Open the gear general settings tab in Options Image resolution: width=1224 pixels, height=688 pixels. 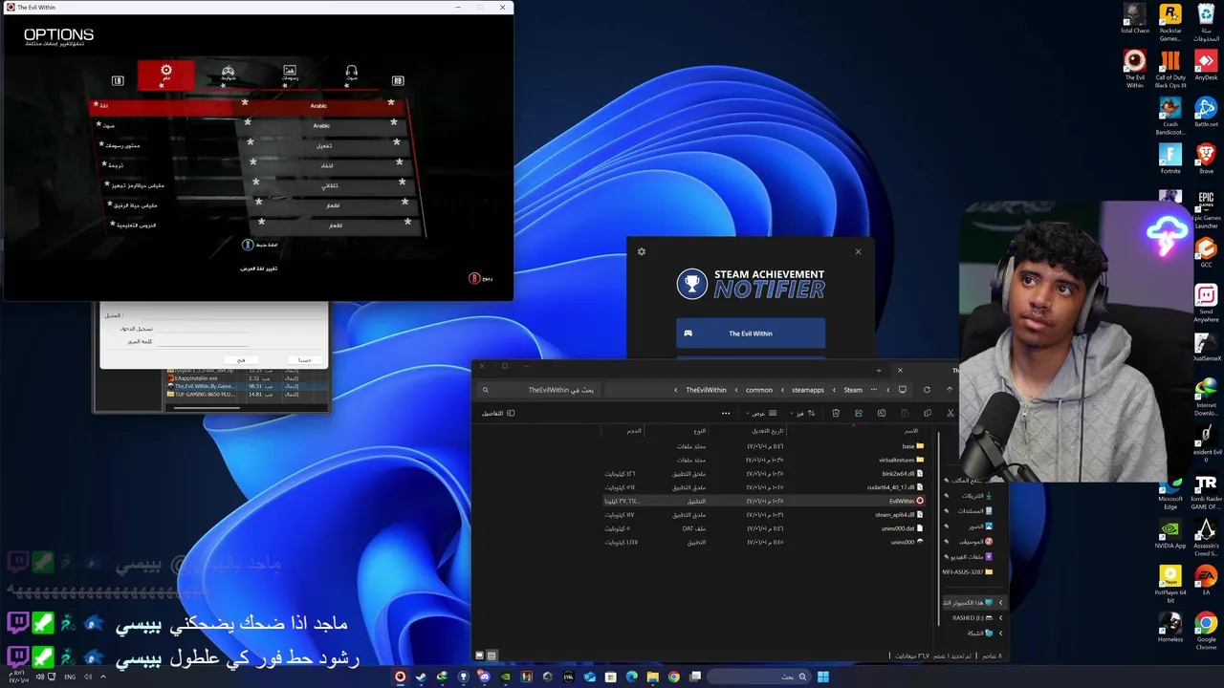coord(166,75)
